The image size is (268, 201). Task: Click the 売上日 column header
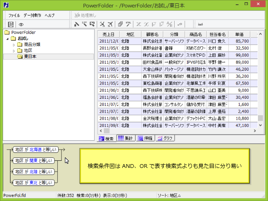[109, 34]
